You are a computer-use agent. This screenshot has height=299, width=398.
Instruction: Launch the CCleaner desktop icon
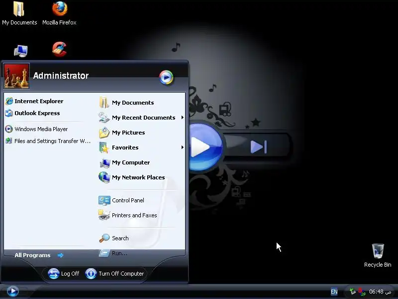[x=59, y=49]
